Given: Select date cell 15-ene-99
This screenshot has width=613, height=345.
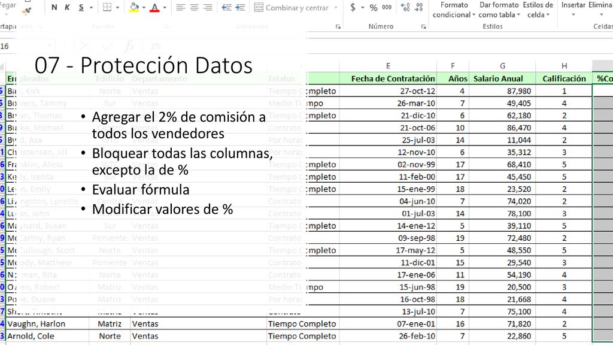Looking at the screenshot, I should [388, 189].
